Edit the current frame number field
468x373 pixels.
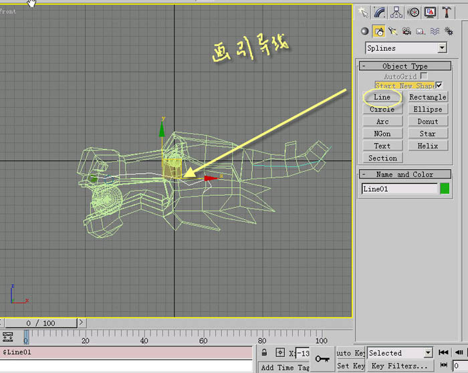(460, 366)
